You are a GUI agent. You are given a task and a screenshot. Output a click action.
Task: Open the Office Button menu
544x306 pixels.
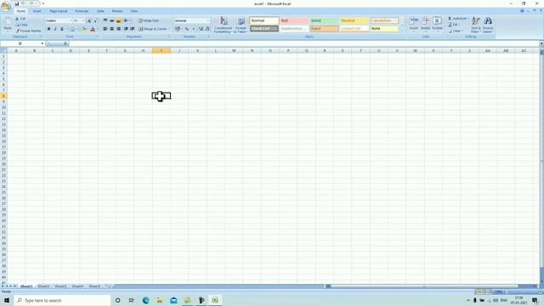[6, 6]
